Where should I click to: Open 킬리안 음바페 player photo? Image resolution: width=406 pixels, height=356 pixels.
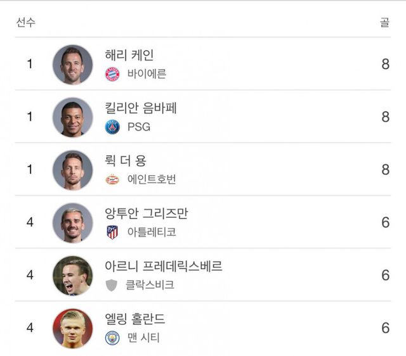[72, 117]
